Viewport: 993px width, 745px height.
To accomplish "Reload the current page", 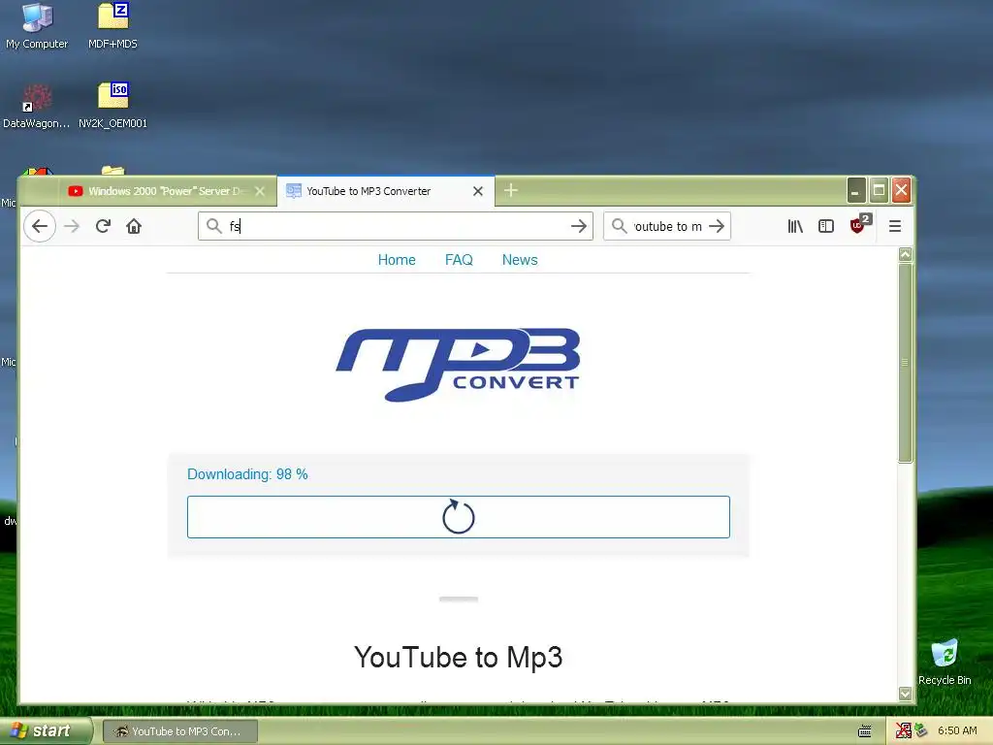I will [x=103, y=226].
